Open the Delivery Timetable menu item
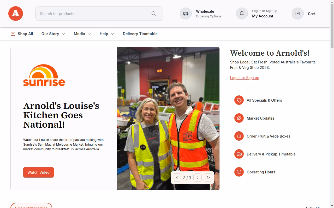Image resolution: width=334 pixels, height=208 pixels. pyautogui.click(x=140, y=34)
